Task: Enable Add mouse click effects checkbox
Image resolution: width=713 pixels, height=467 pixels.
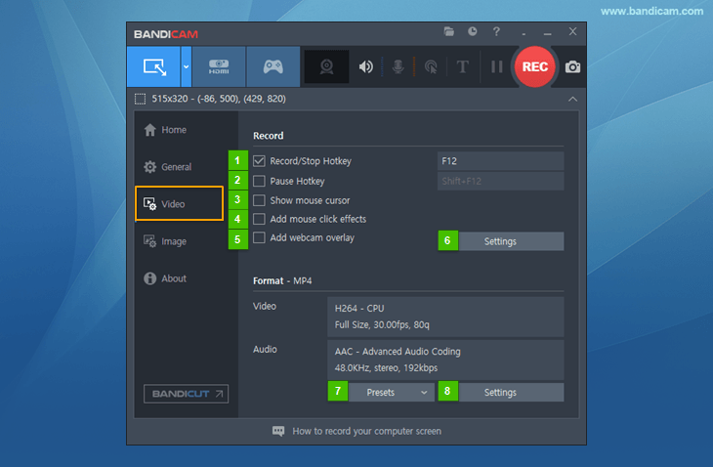Action: coord(259,219)
